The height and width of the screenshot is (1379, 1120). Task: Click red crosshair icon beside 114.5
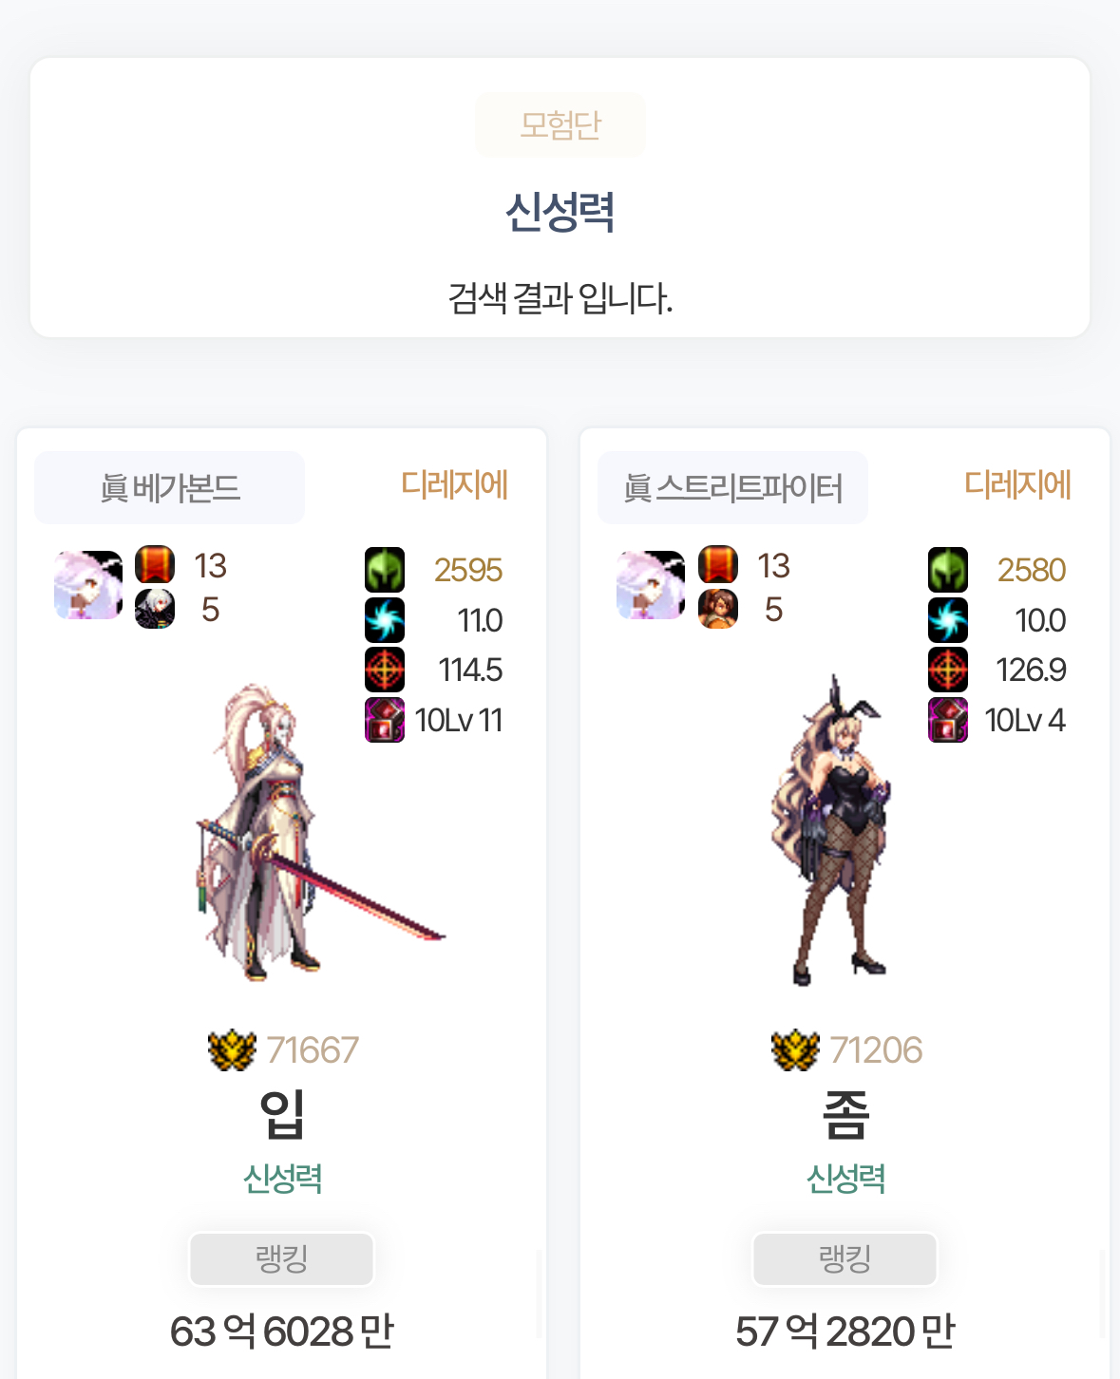click(385, 670)
